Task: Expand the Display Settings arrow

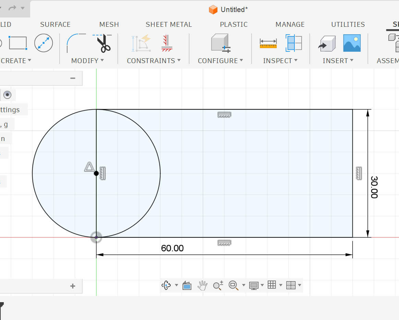Action: [x=262, y=285]
